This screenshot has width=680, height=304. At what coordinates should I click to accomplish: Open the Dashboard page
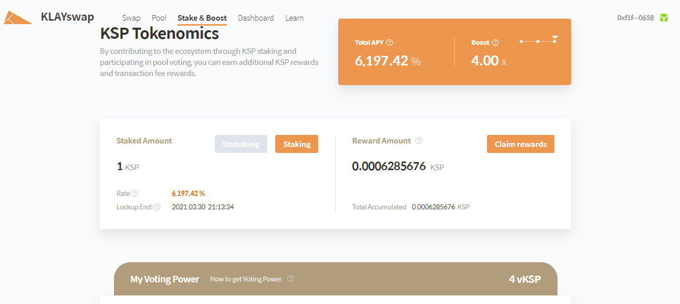click(x=256, y=18)
